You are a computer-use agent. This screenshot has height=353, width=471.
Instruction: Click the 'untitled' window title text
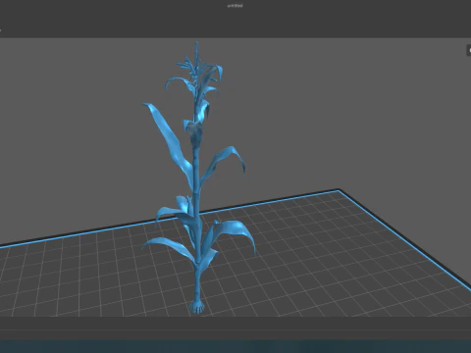click(x=235, y=6)
